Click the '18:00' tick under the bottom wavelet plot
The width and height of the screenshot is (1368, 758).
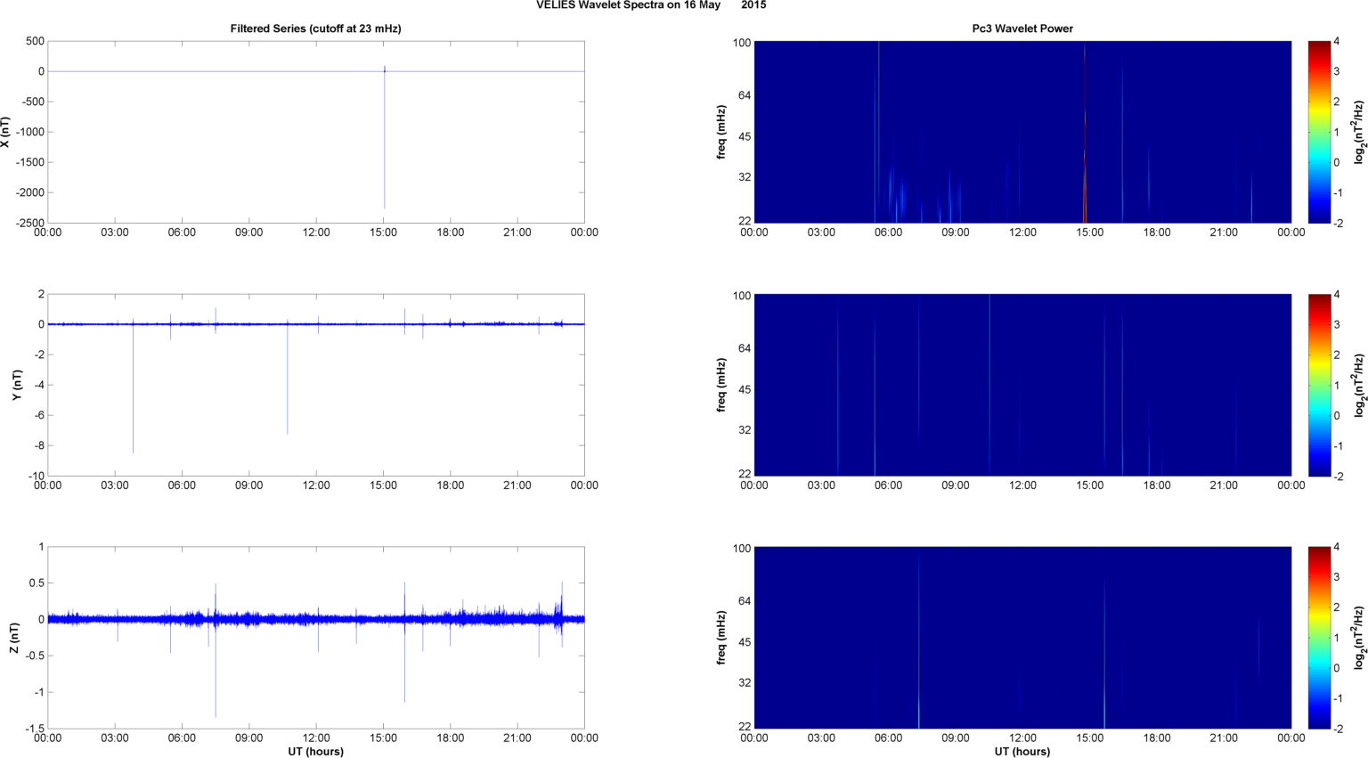(1157, 738)
